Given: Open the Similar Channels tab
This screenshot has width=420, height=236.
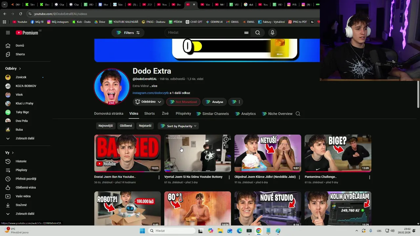Looking at the screenshot, I should [212, 114].
